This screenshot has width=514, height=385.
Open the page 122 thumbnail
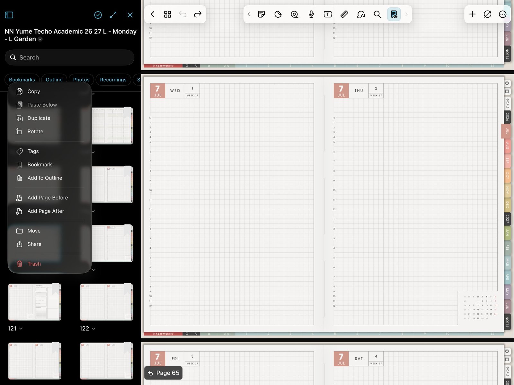point(106,302)
